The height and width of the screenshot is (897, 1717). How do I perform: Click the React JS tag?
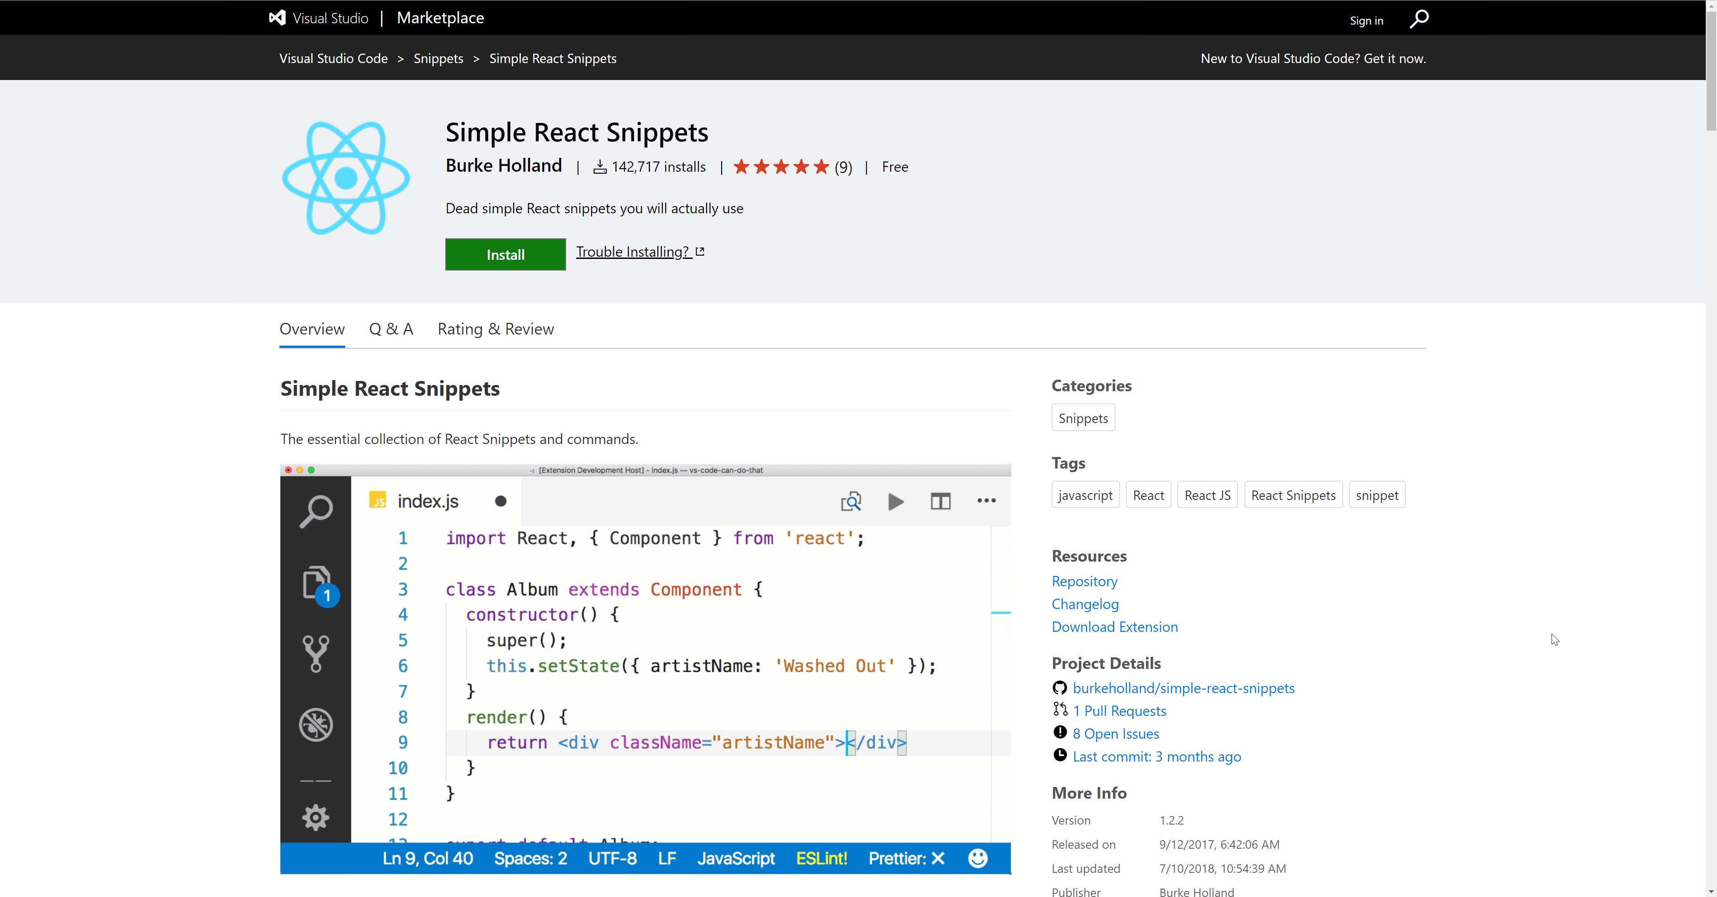[x=1207, y=495]
